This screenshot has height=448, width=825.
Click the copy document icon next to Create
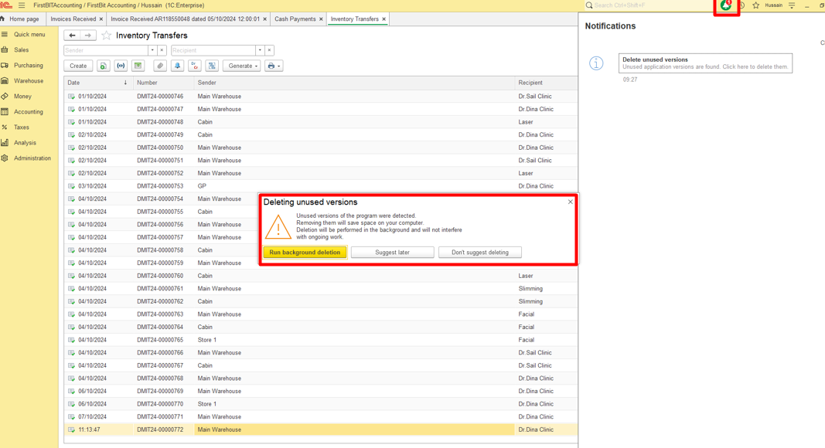(x=103, y=66)
